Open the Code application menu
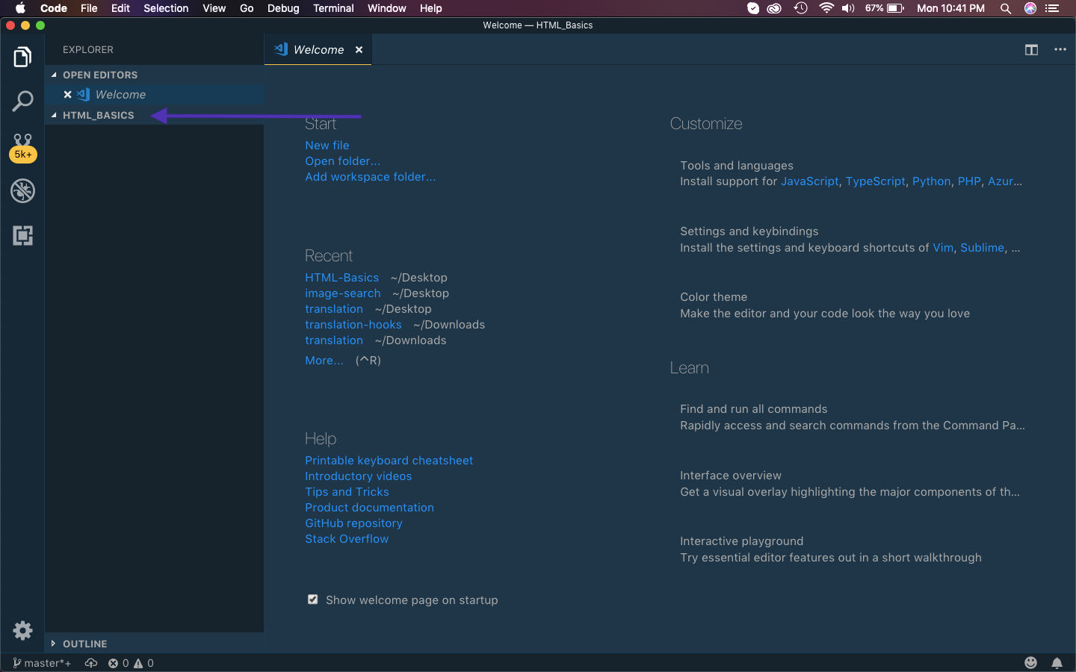 (54, 8)
